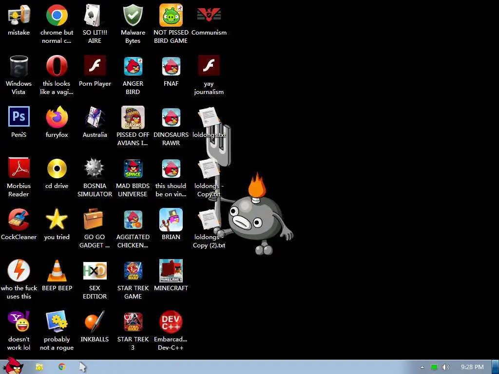499x374 pixels.
Task: Launch Embarcadero Dev-C++ icon
Action: 171,322
